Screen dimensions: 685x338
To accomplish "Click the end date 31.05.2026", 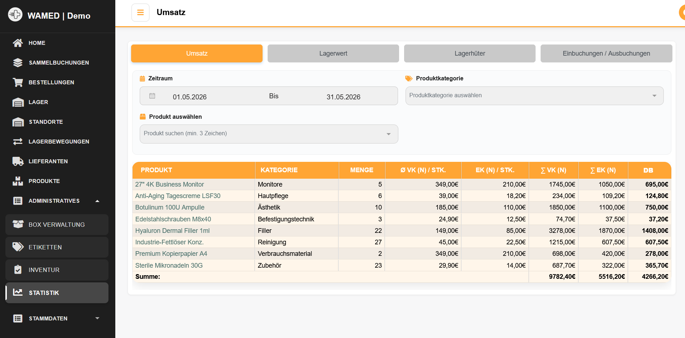I will point(343,97).
